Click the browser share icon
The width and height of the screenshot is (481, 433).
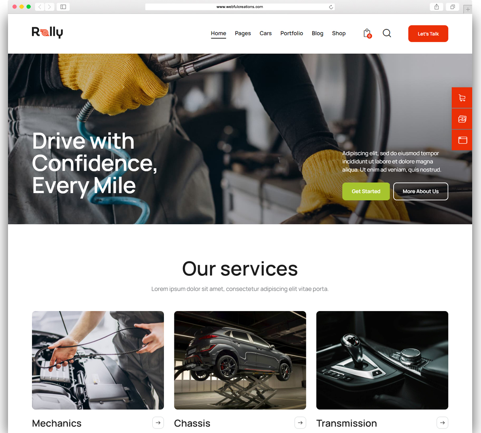[437, 7]
